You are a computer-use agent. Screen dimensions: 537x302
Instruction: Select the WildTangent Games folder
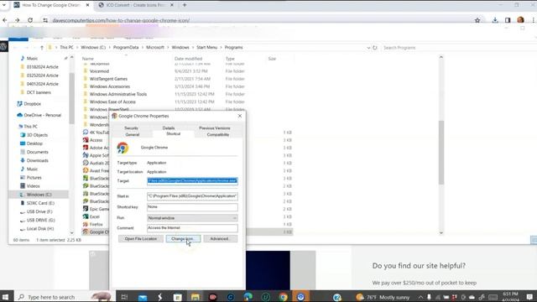pos(108,79)
